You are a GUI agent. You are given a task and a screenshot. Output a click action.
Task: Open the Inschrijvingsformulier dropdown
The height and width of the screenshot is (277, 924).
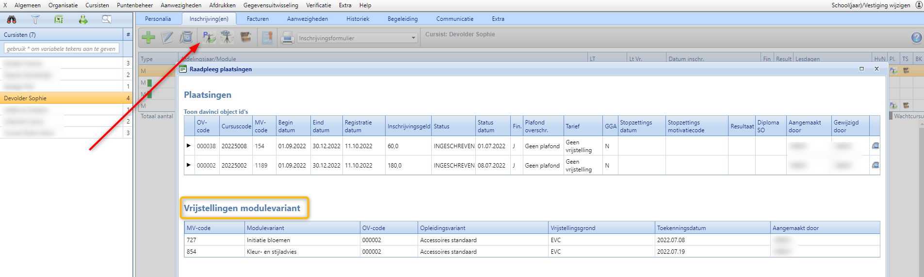point(413,38)
